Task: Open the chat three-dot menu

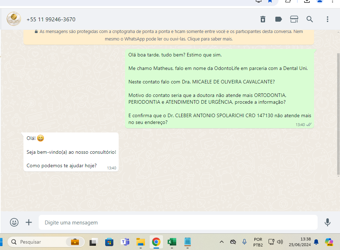Action: 328,19
